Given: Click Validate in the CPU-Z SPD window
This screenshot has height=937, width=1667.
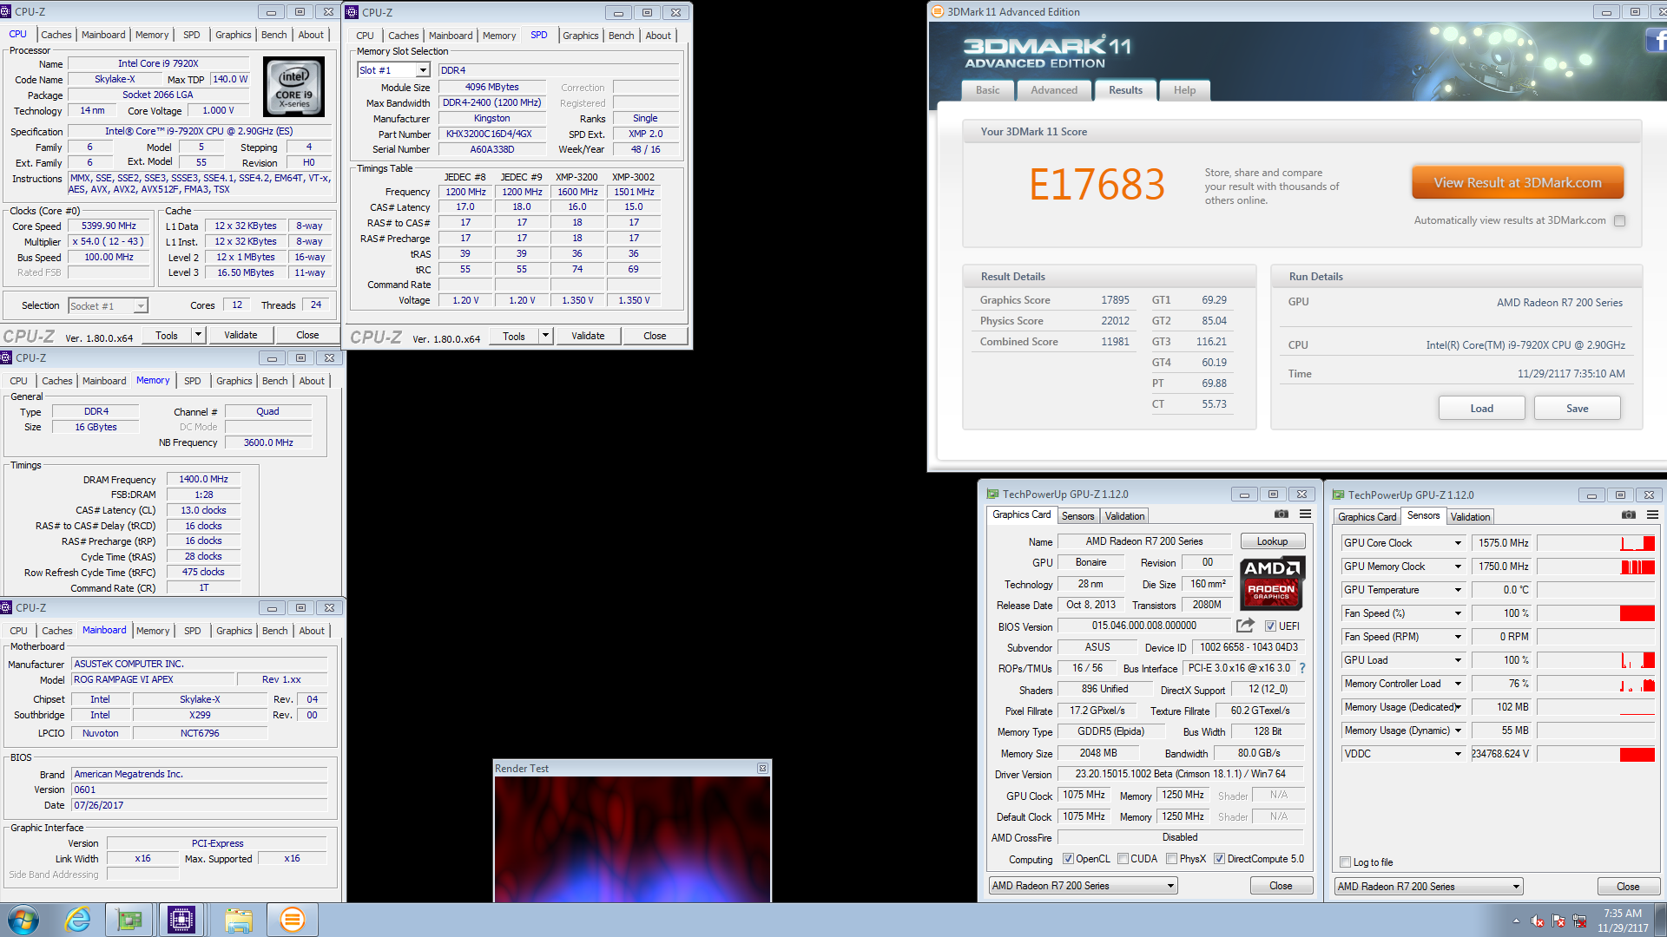Looking at the screenshot, I should coord(588,336).
